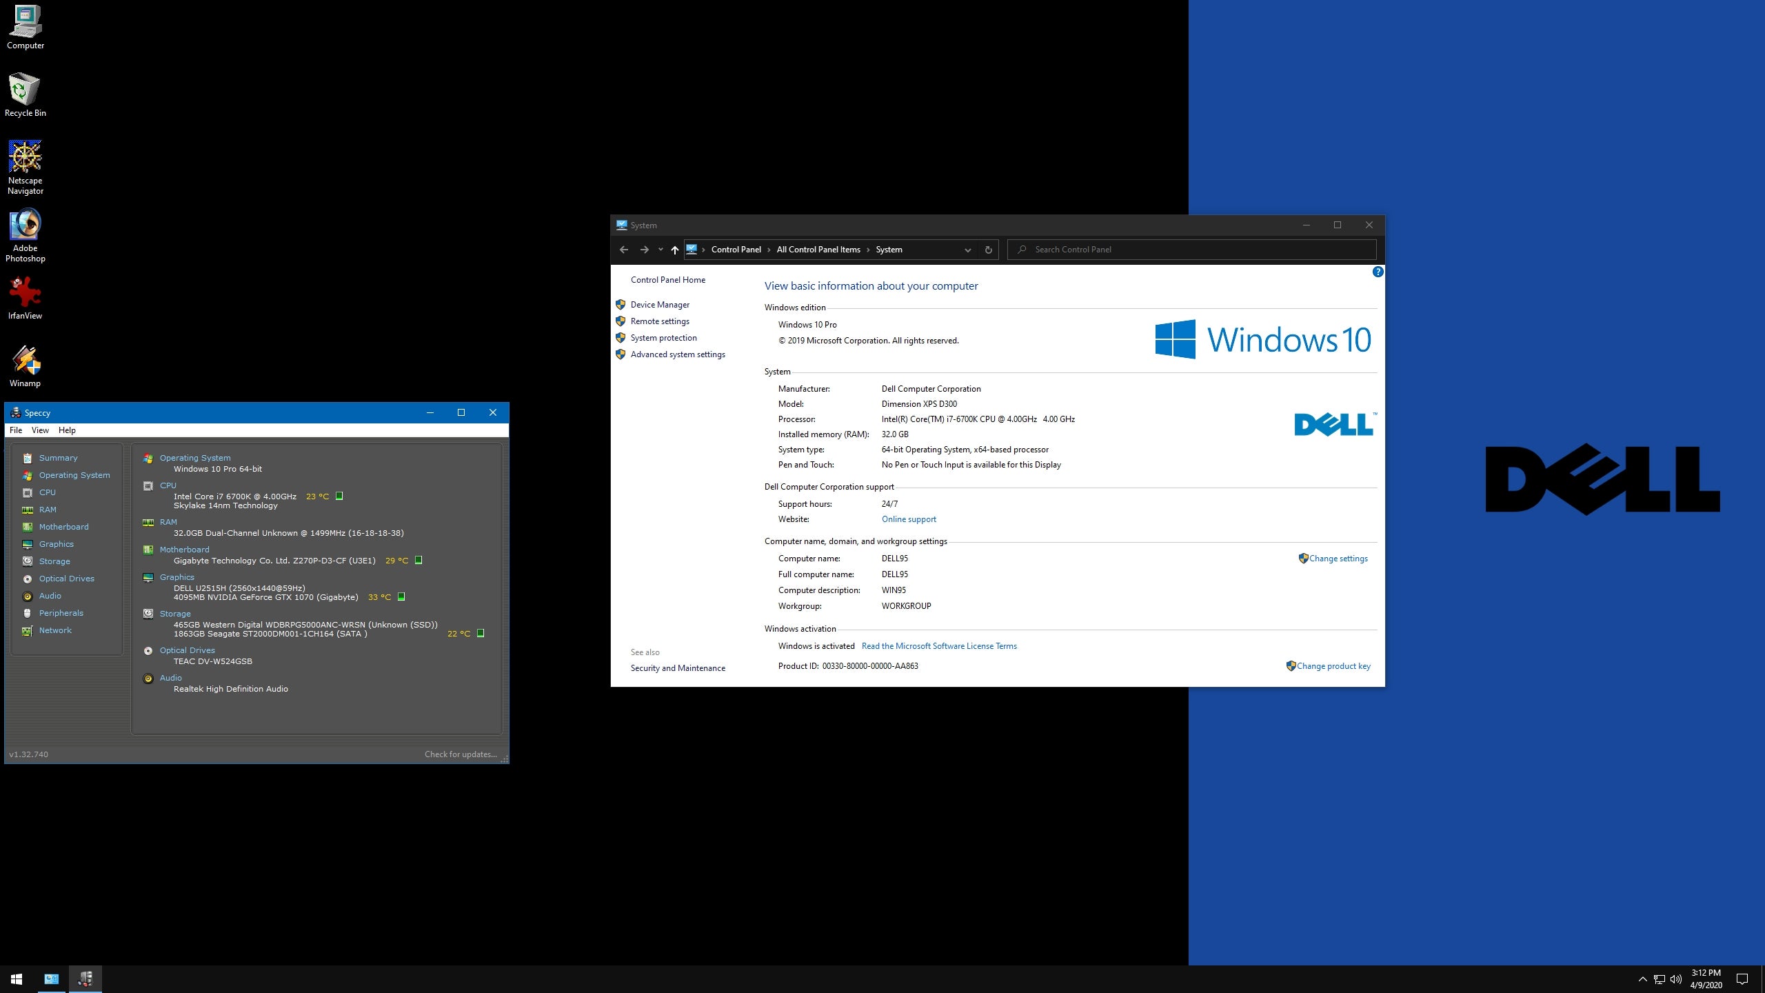
Task: Expand the chevron after All Control Panel Items
Action: [x=868, y=250]
